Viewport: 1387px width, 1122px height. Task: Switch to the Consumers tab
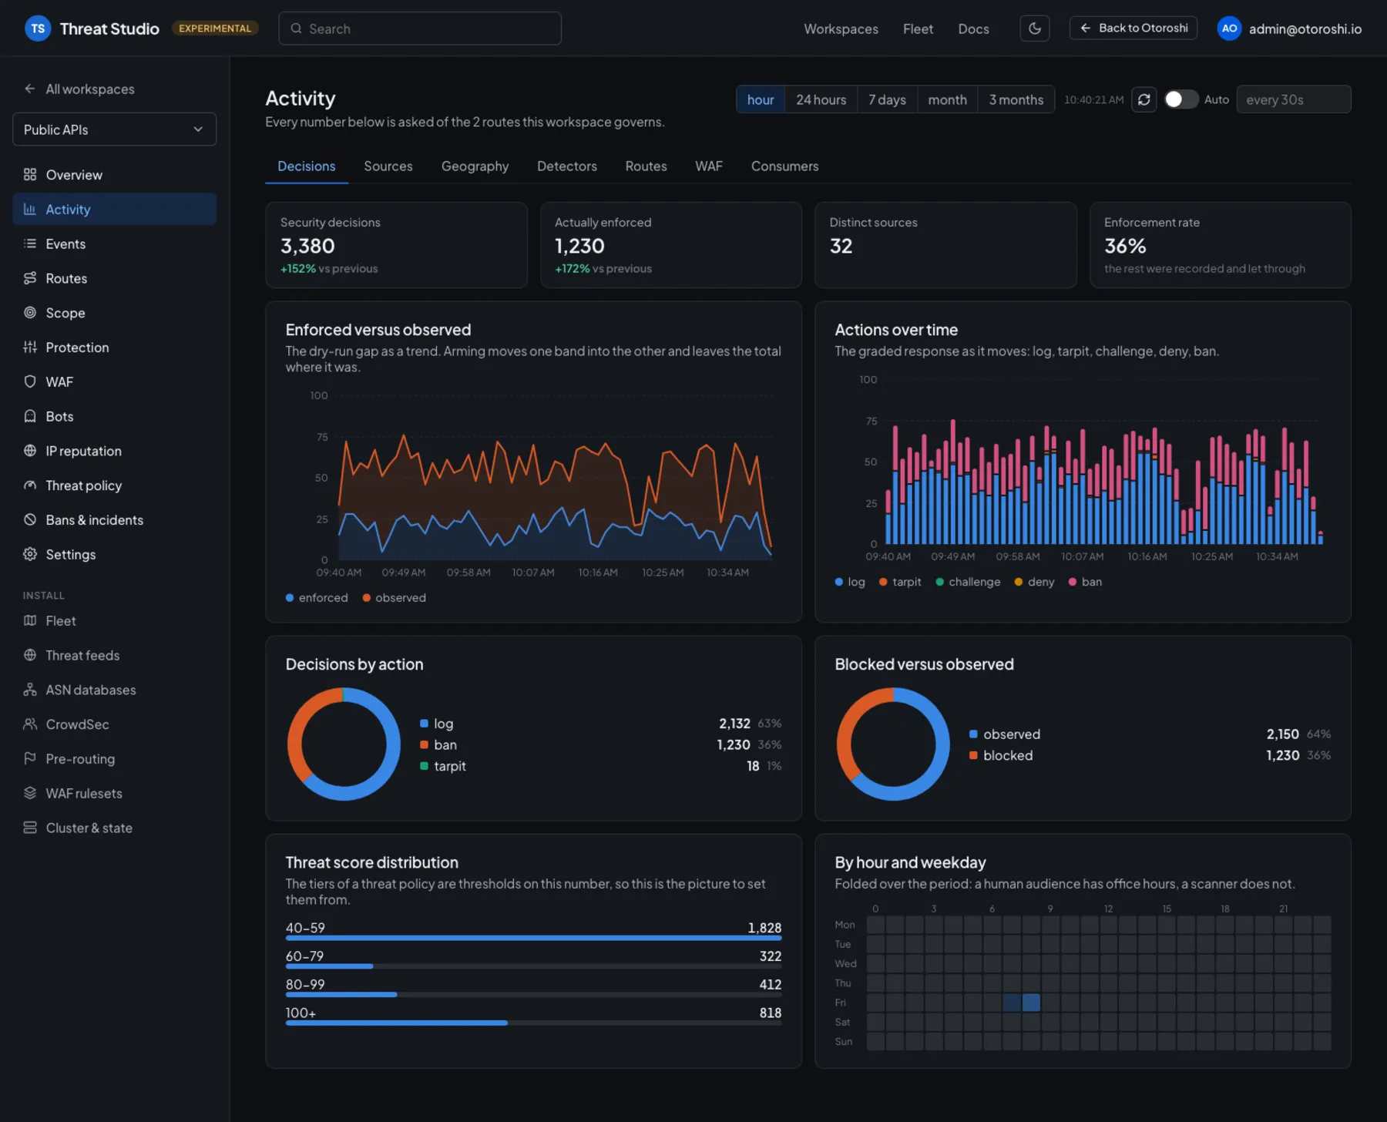point(785,166)
